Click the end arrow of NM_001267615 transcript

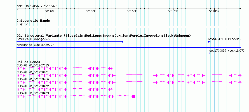[111, 68]
